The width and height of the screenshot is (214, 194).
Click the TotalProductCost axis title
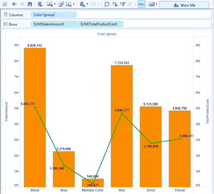click(x=208, y=112)
